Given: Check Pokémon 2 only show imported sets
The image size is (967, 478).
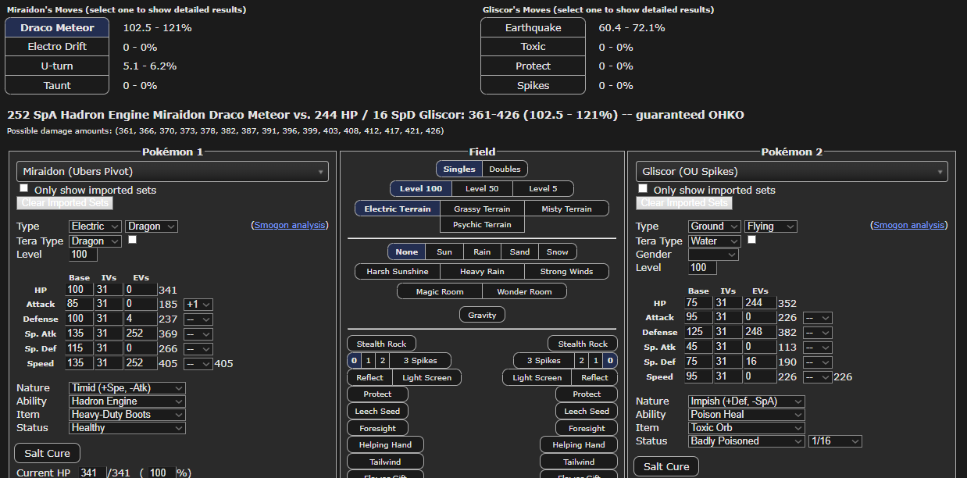Looking at the screenshot, I should (643, 189).
